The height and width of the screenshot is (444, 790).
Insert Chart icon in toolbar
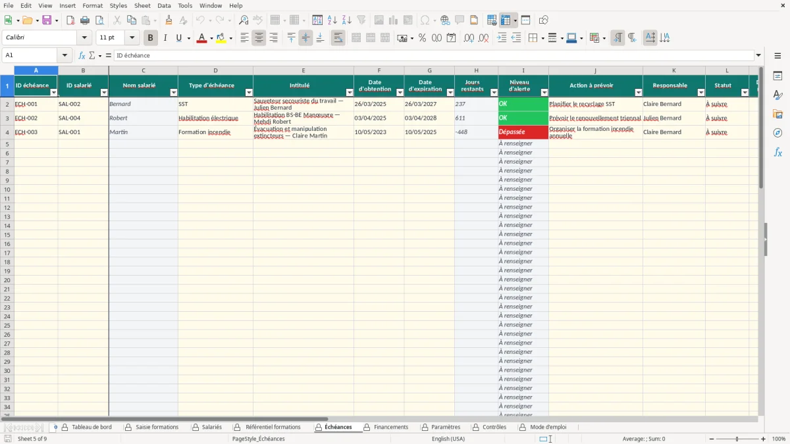(394, 20)
